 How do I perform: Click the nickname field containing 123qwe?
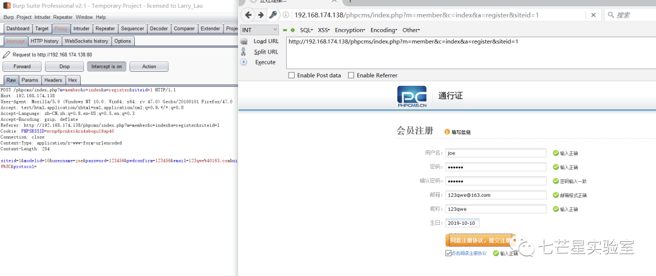(496, 209)
